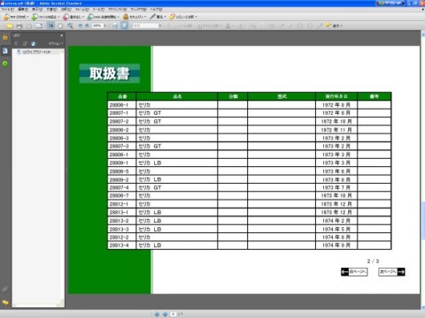Show the Pages panel from left sidebar
This screenshot has width=425, height=318.
click(x=5, y=50)
